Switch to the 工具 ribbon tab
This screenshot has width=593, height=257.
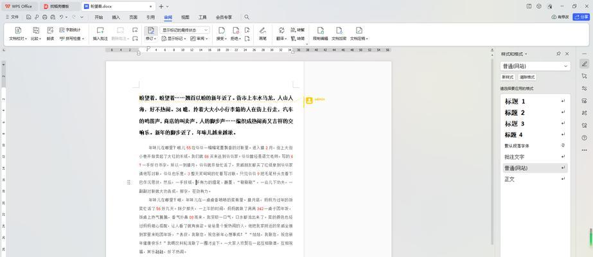(203, 17)
